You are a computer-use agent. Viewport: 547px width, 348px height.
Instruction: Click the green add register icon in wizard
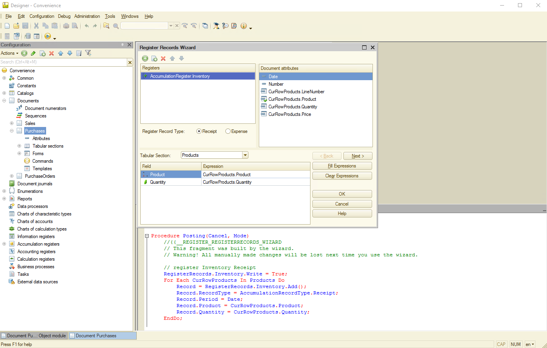coord(145,58)
